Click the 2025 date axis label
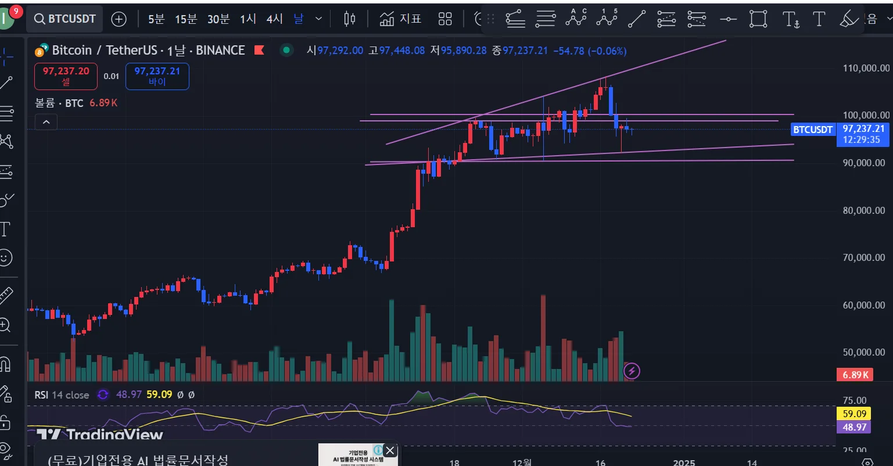The width and height of the screenshot is (893, 466). pyautogui.click(x=684, y=463)
